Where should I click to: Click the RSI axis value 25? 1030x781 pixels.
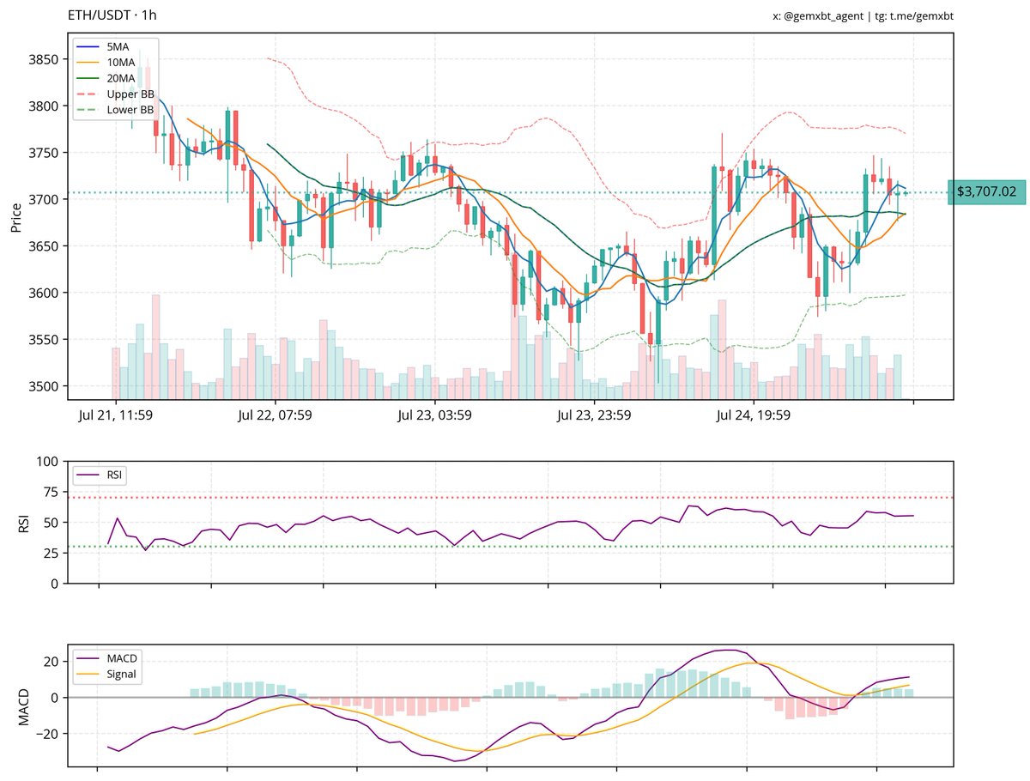coord(51,554)
